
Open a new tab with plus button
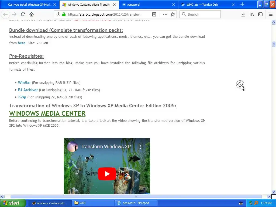(242, 4)
